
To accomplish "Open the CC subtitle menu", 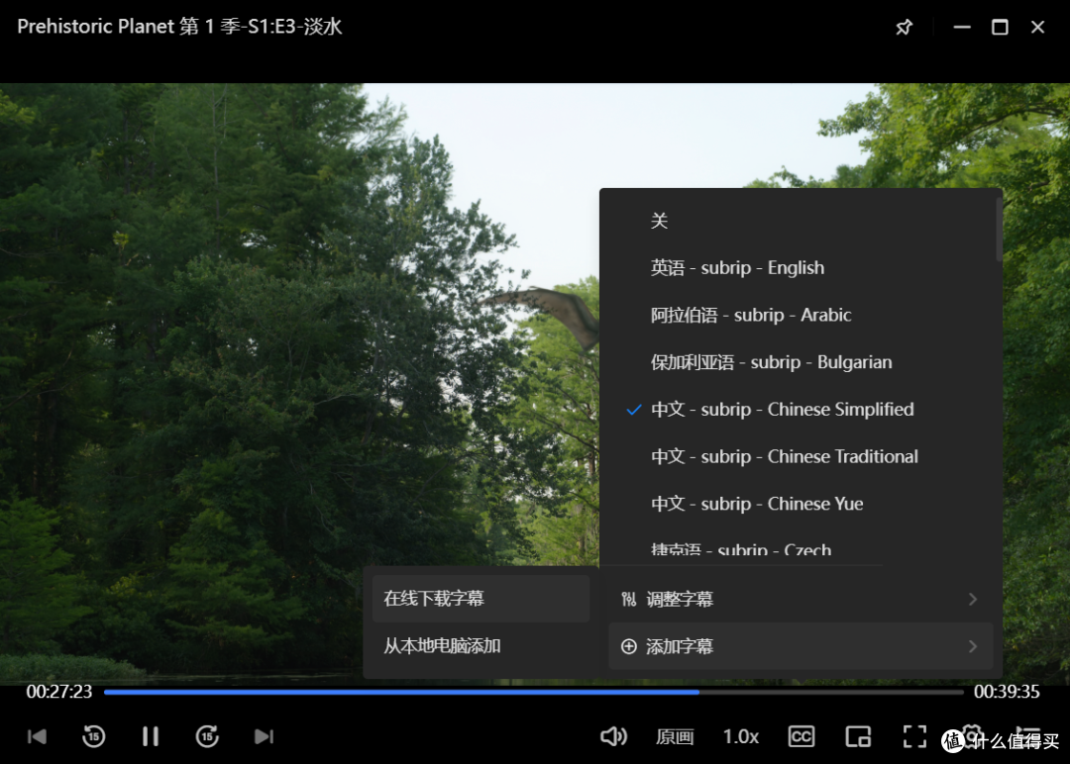I will click(802, 736).
